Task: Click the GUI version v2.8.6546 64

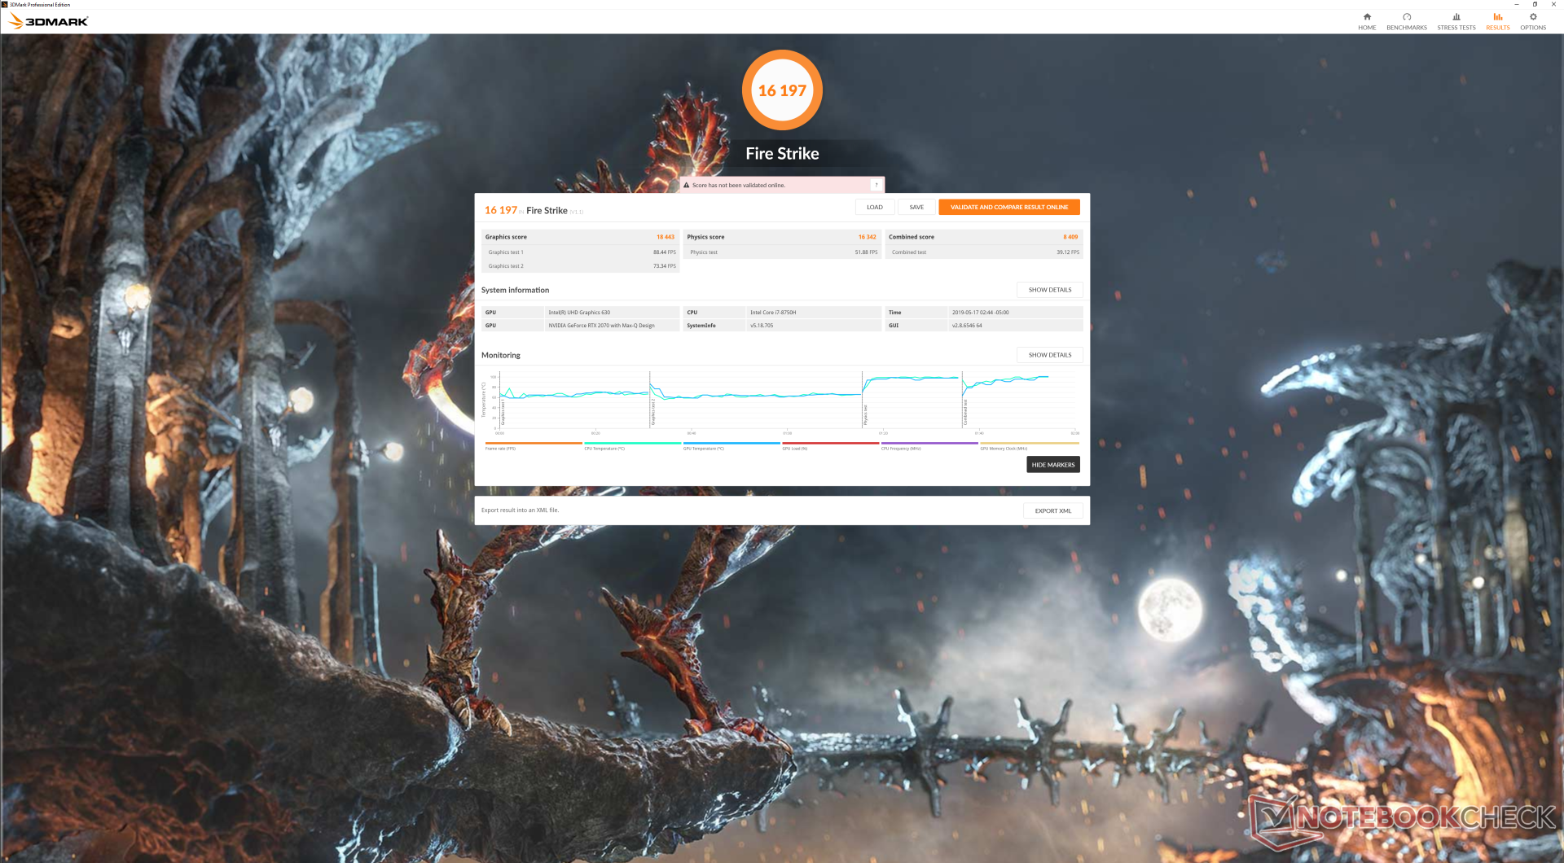Action: pos(967,326)
